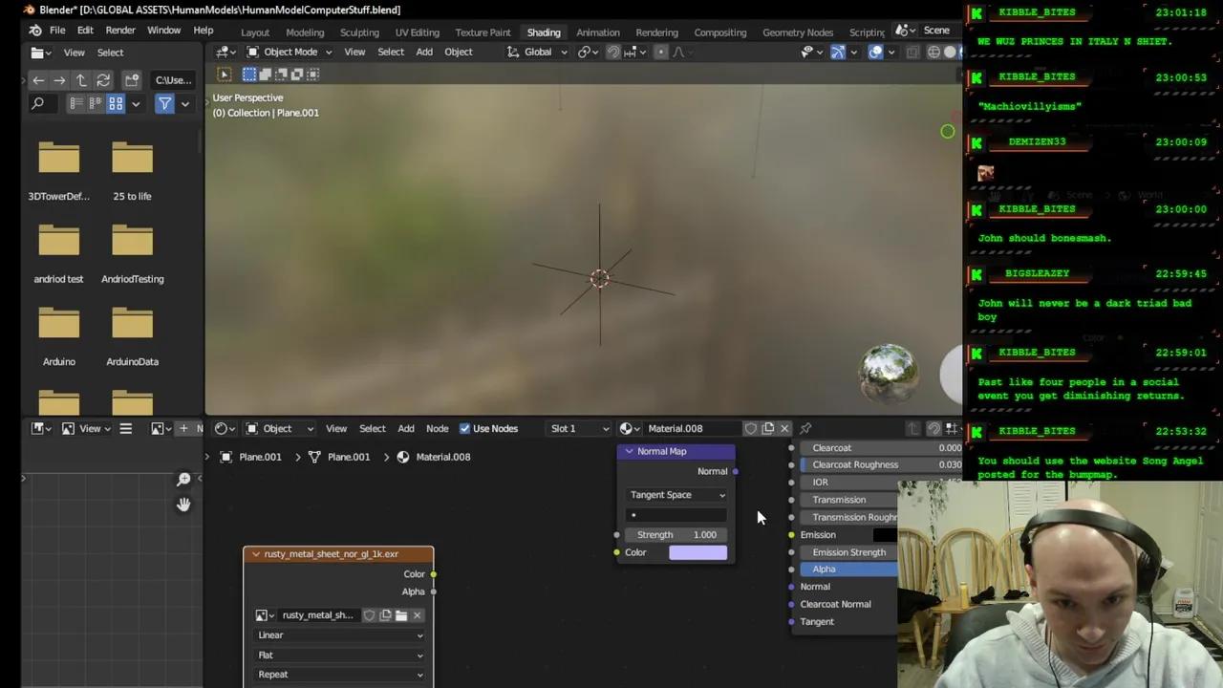Viewport: 1223px width, 688px height.
Task: Toggle the viewport gizmos button
Action: (838, 52)
